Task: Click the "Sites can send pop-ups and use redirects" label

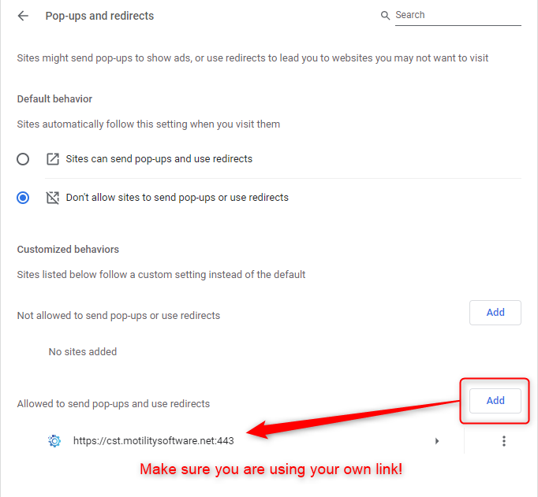Action: click(159, 159)
